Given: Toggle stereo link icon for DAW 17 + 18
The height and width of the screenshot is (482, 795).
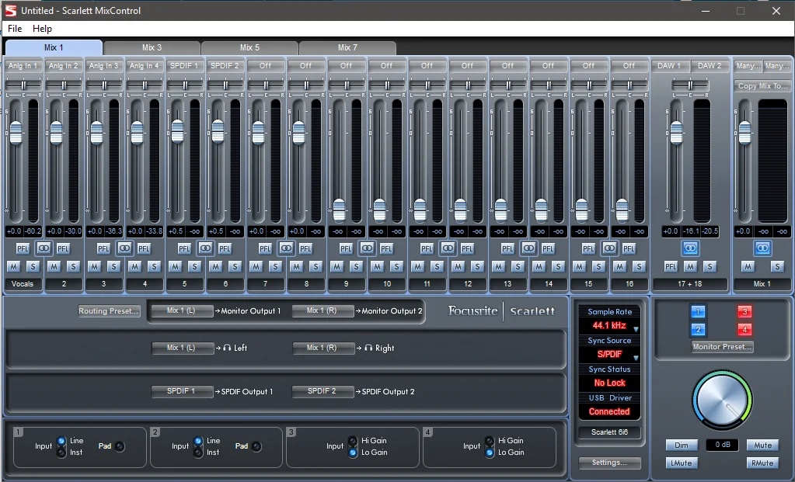Looking at the screenshot, I should pos(690,248).
